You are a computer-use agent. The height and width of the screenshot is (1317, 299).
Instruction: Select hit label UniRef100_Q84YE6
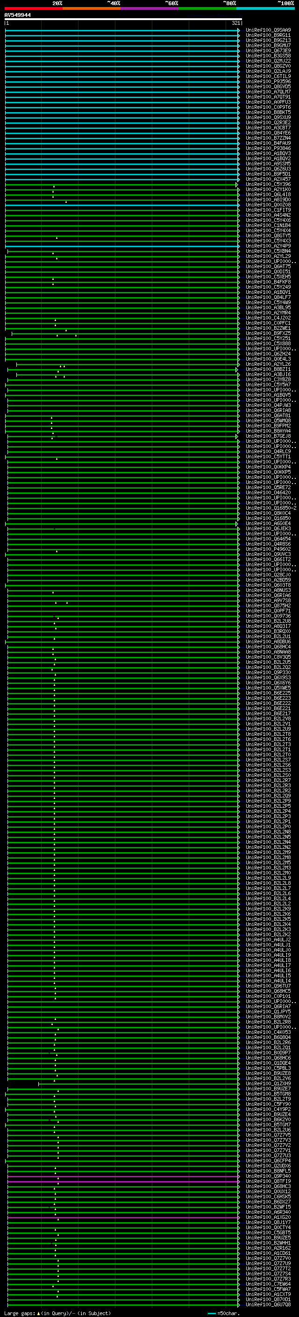point(268,133)
